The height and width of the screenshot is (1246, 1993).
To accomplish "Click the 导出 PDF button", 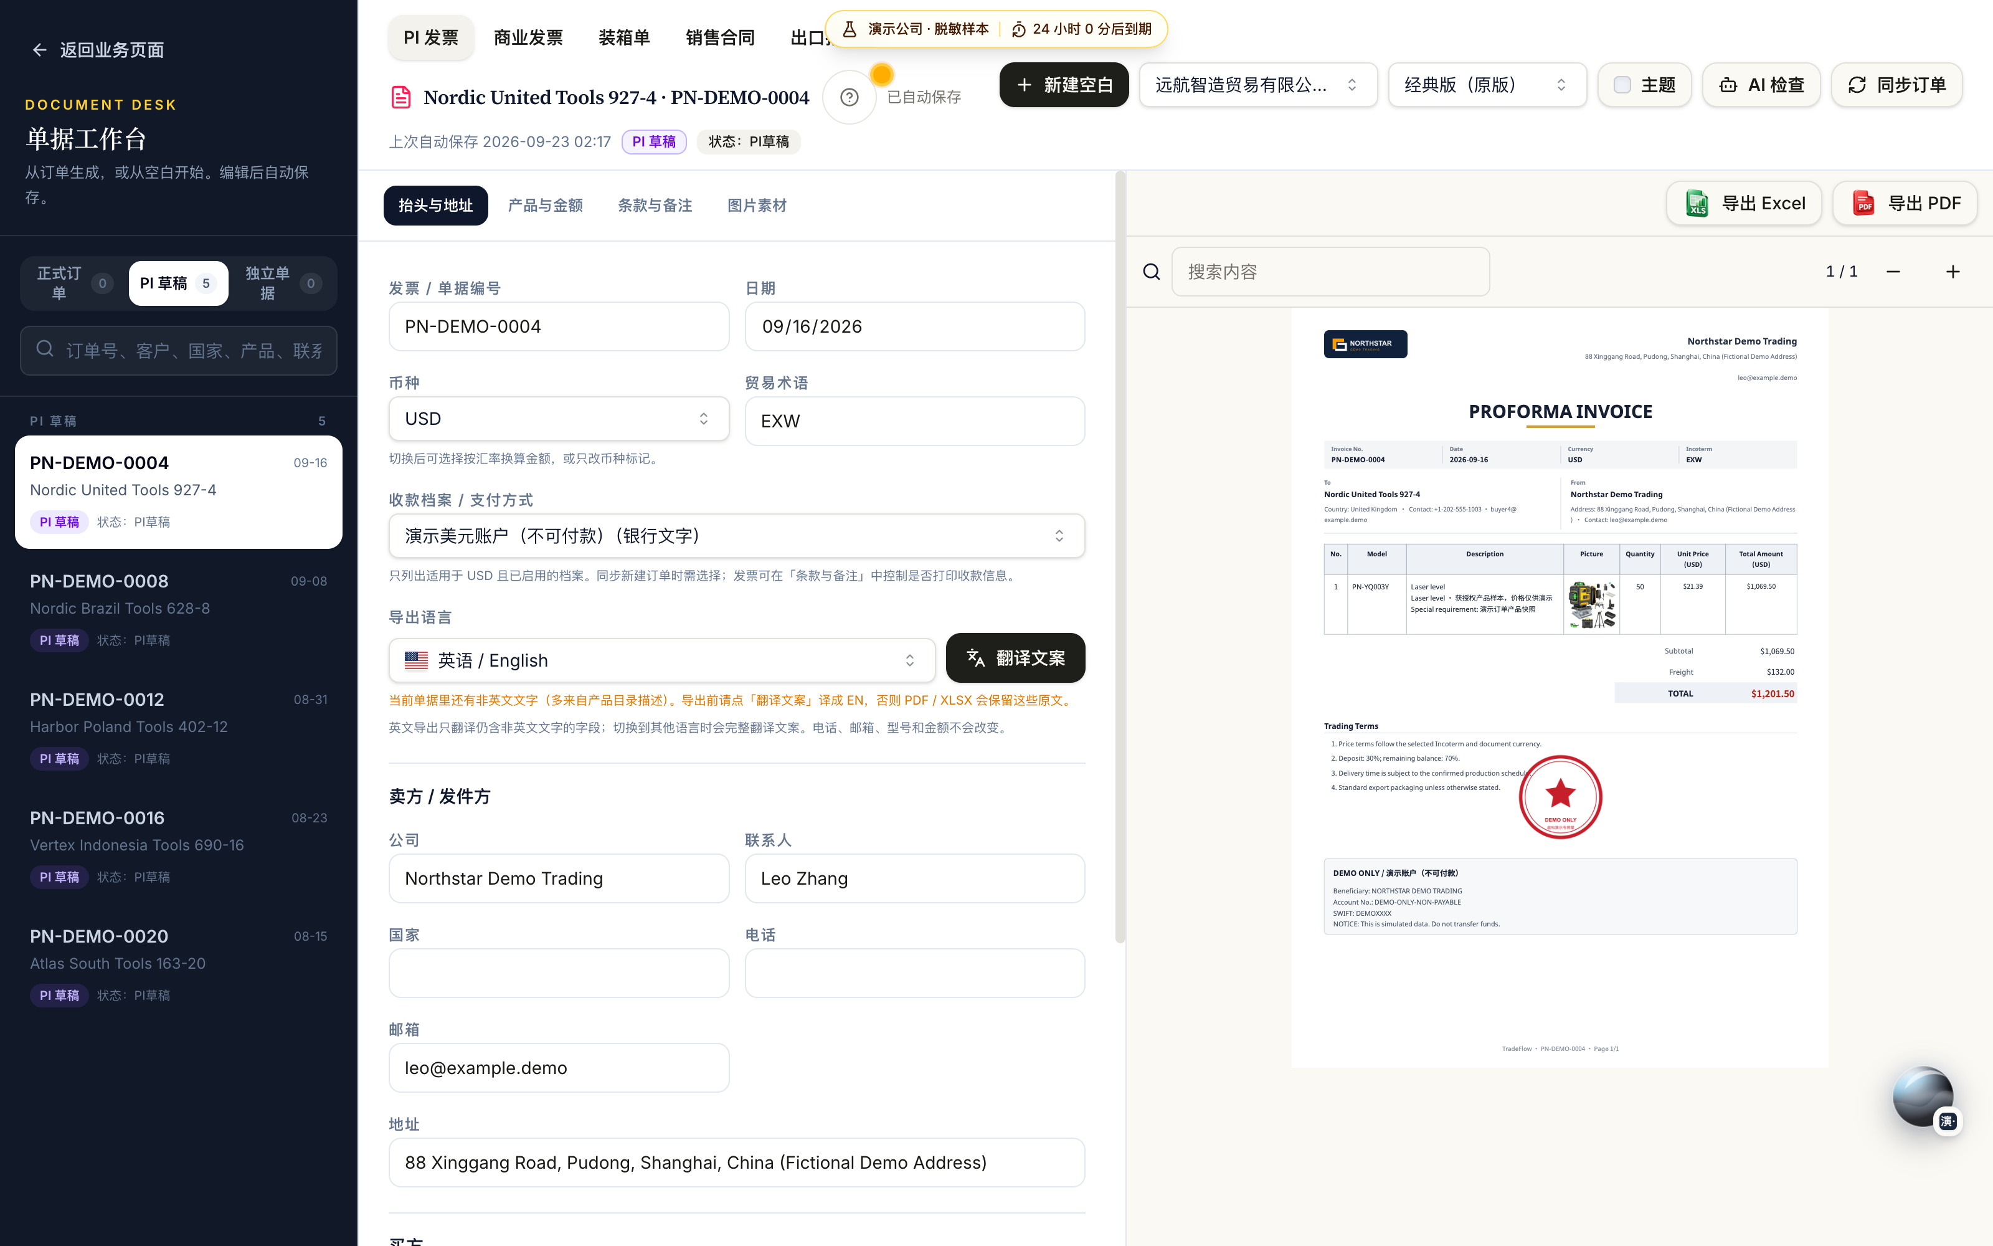I will (1905, 204).
